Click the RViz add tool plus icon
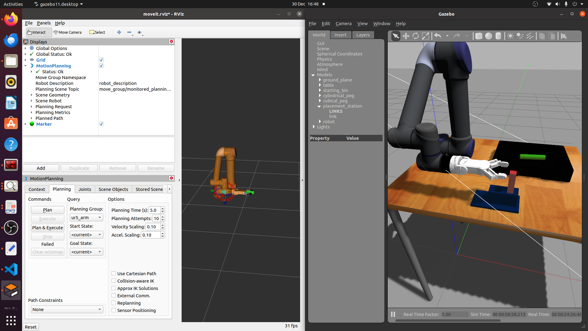The height and width of the screenshot is (331, 588). [119, 32]
